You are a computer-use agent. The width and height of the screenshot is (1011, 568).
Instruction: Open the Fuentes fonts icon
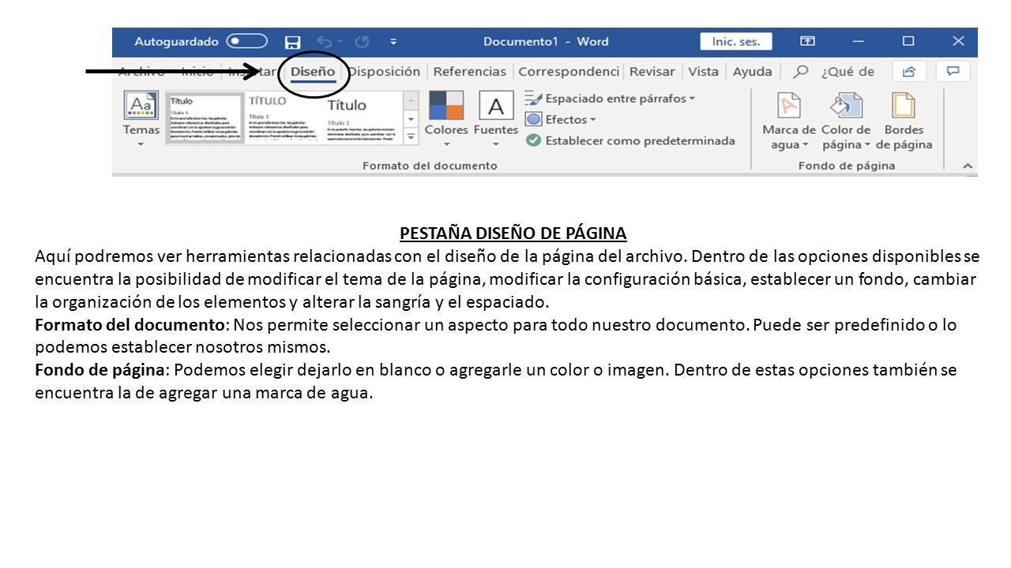pyautogui.click(x=496, y=106)
